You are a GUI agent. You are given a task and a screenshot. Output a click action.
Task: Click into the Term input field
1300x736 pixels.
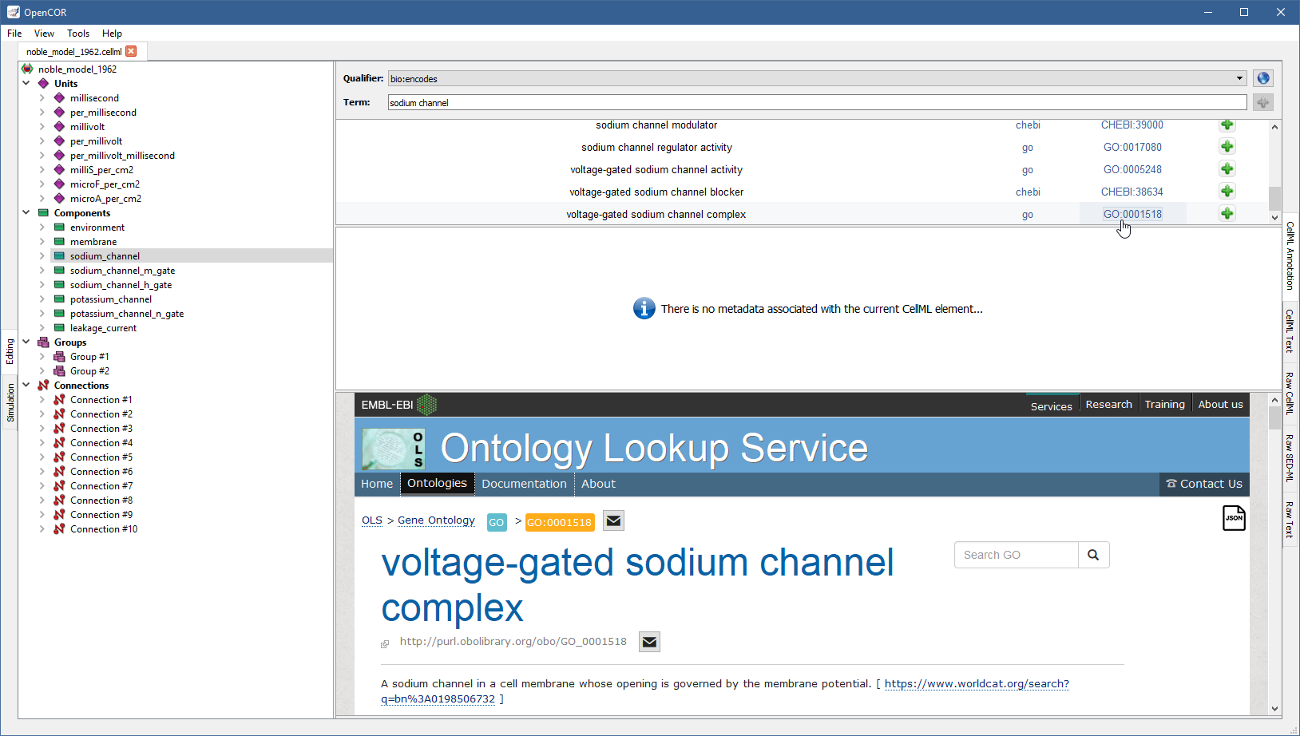pos(816,102)
